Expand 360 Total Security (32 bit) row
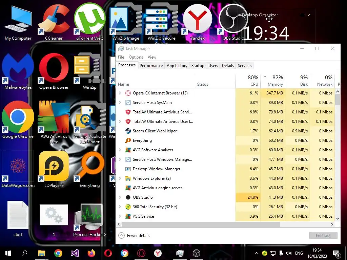This screenshot has width=347, height=260. (120, 207)
